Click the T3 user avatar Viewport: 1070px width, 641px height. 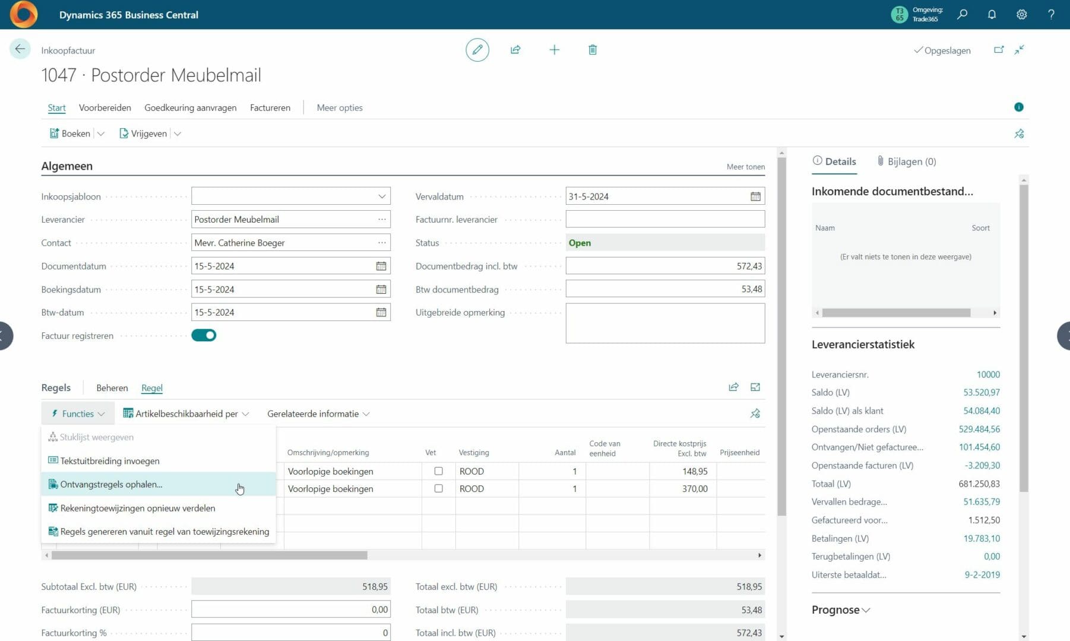click(x=900, y=14)
